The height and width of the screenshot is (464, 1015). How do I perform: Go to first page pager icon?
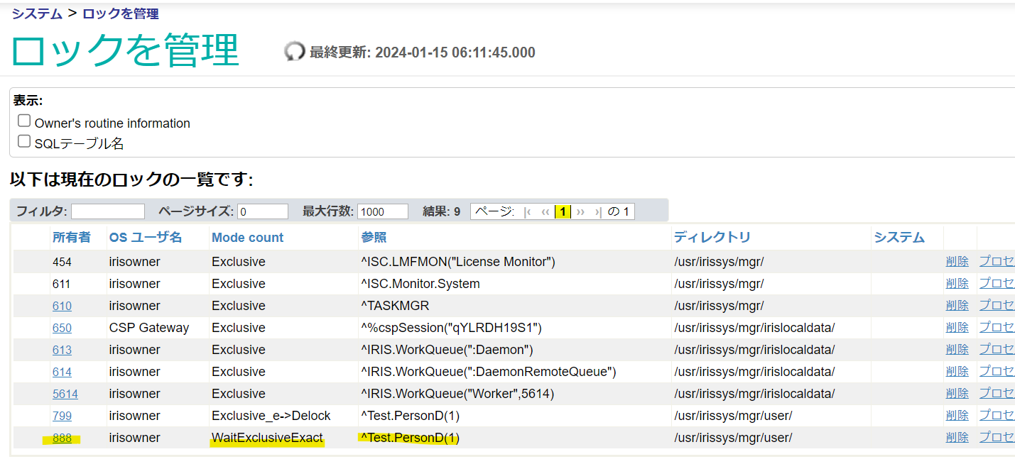tap(527, 211)
